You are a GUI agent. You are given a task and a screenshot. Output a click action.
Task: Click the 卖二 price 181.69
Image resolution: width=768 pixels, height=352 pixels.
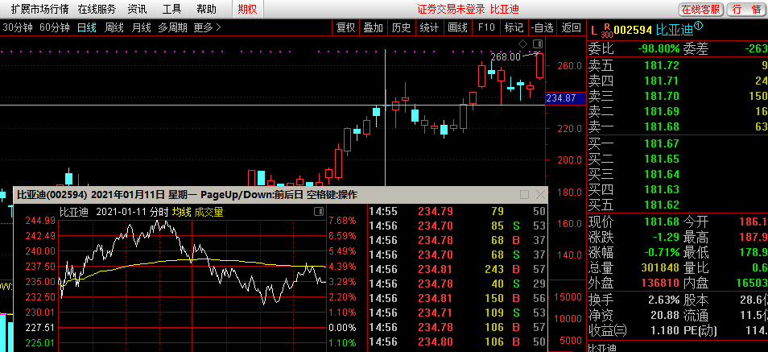(662, 111)
